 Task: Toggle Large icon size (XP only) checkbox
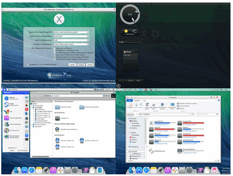54,48
